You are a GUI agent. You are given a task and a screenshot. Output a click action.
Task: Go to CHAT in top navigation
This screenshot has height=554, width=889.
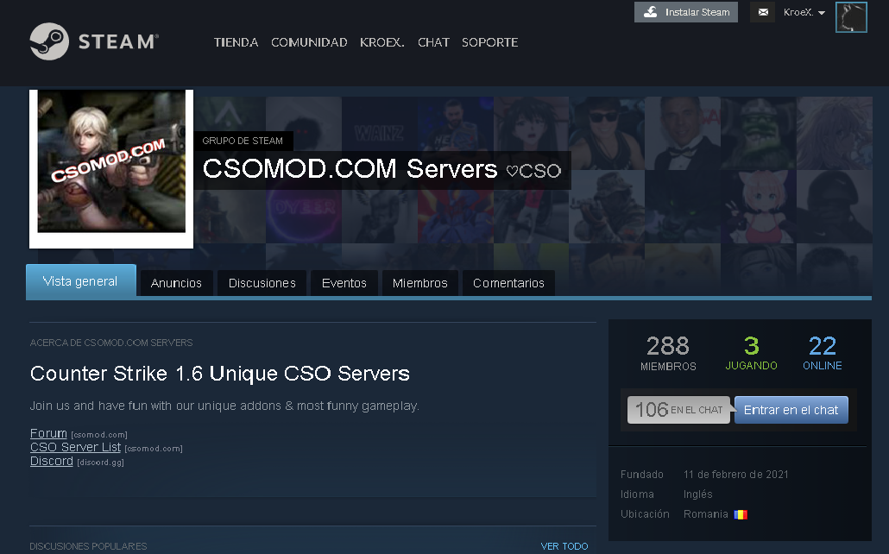click(433, 42)
